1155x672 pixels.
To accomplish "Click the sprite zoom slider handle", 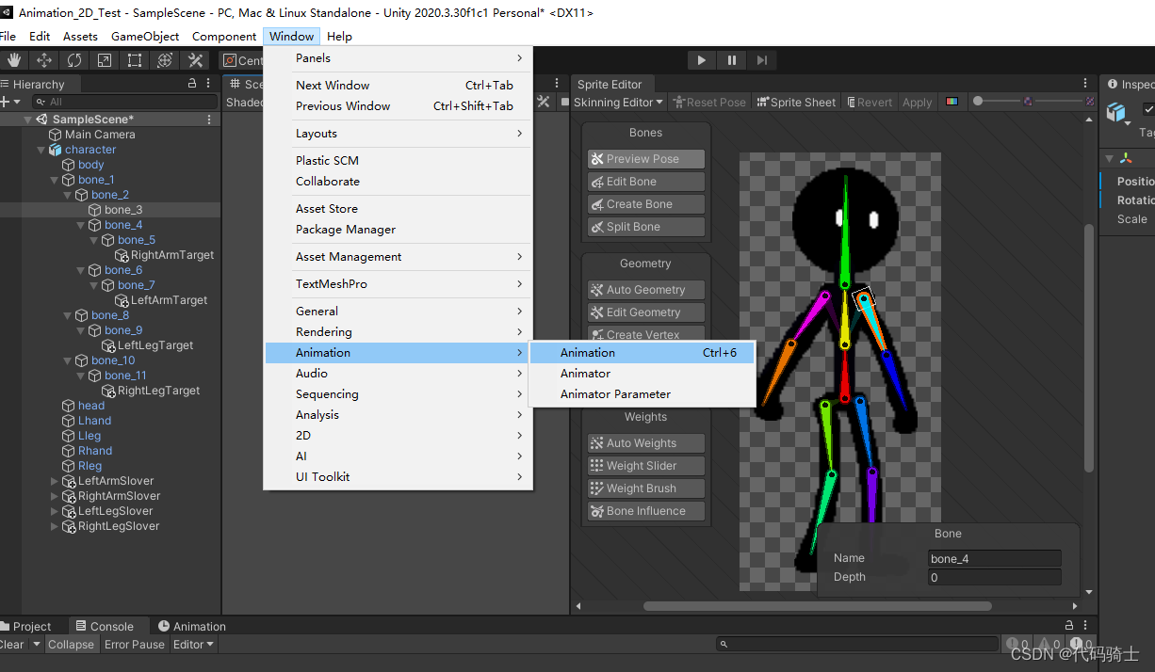I will (x=979, y=102).
